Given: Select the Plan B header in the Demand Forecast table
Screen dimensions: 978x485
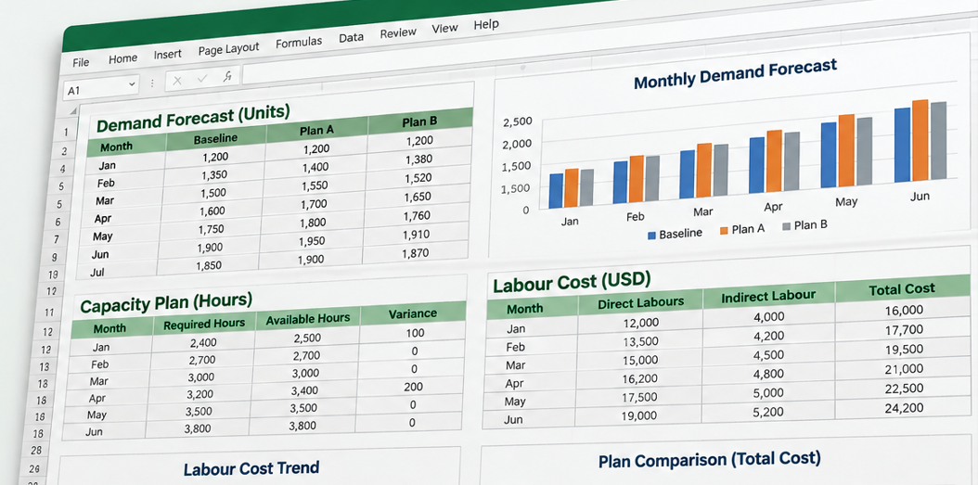Looking at the screenshot, I should point(419,122).
